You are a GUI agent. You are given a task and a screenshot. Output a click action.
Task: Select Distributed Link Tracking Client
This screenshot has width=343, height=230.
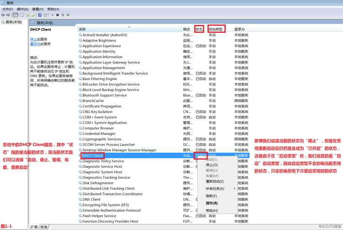tap(109, 188)
